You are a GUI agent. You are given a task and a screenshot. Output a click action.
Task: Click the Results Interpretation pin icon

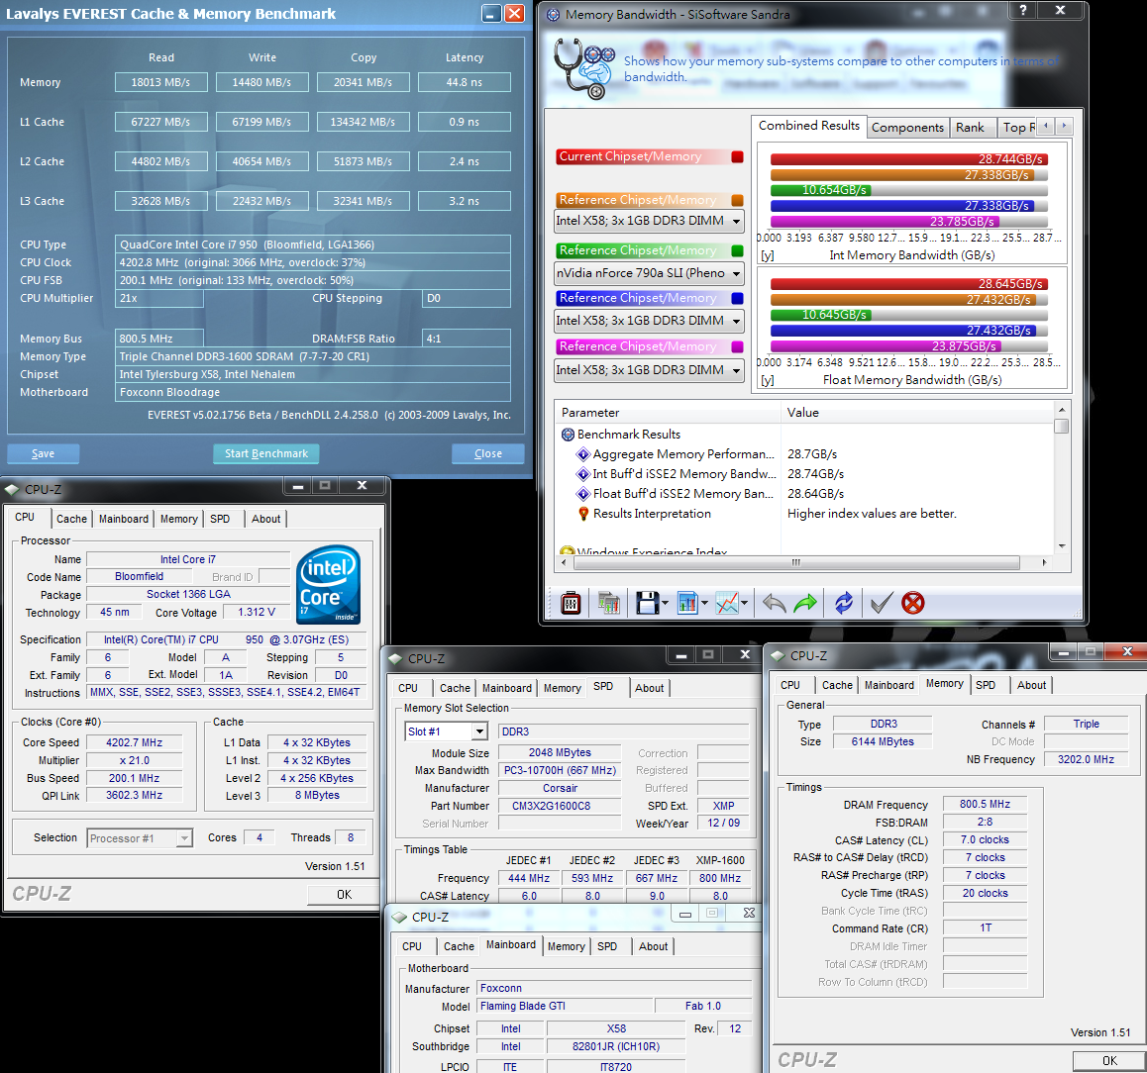(x=583, y=514)
